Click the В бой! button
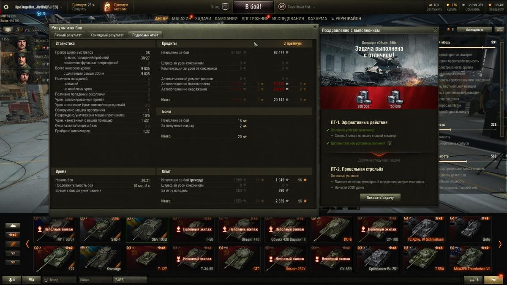The image size is (507, 285). [x=253, y=7]
